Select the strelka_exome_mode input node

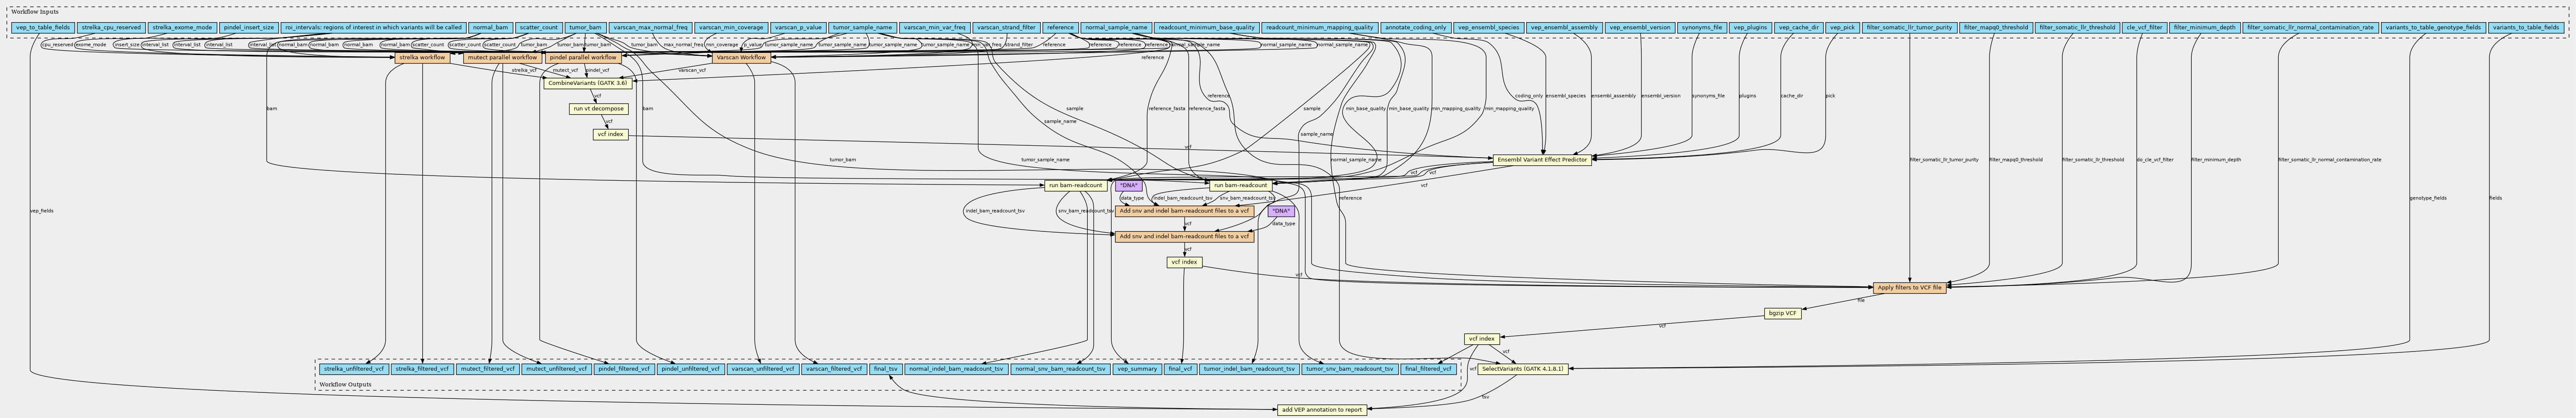[x=182, y=28]
